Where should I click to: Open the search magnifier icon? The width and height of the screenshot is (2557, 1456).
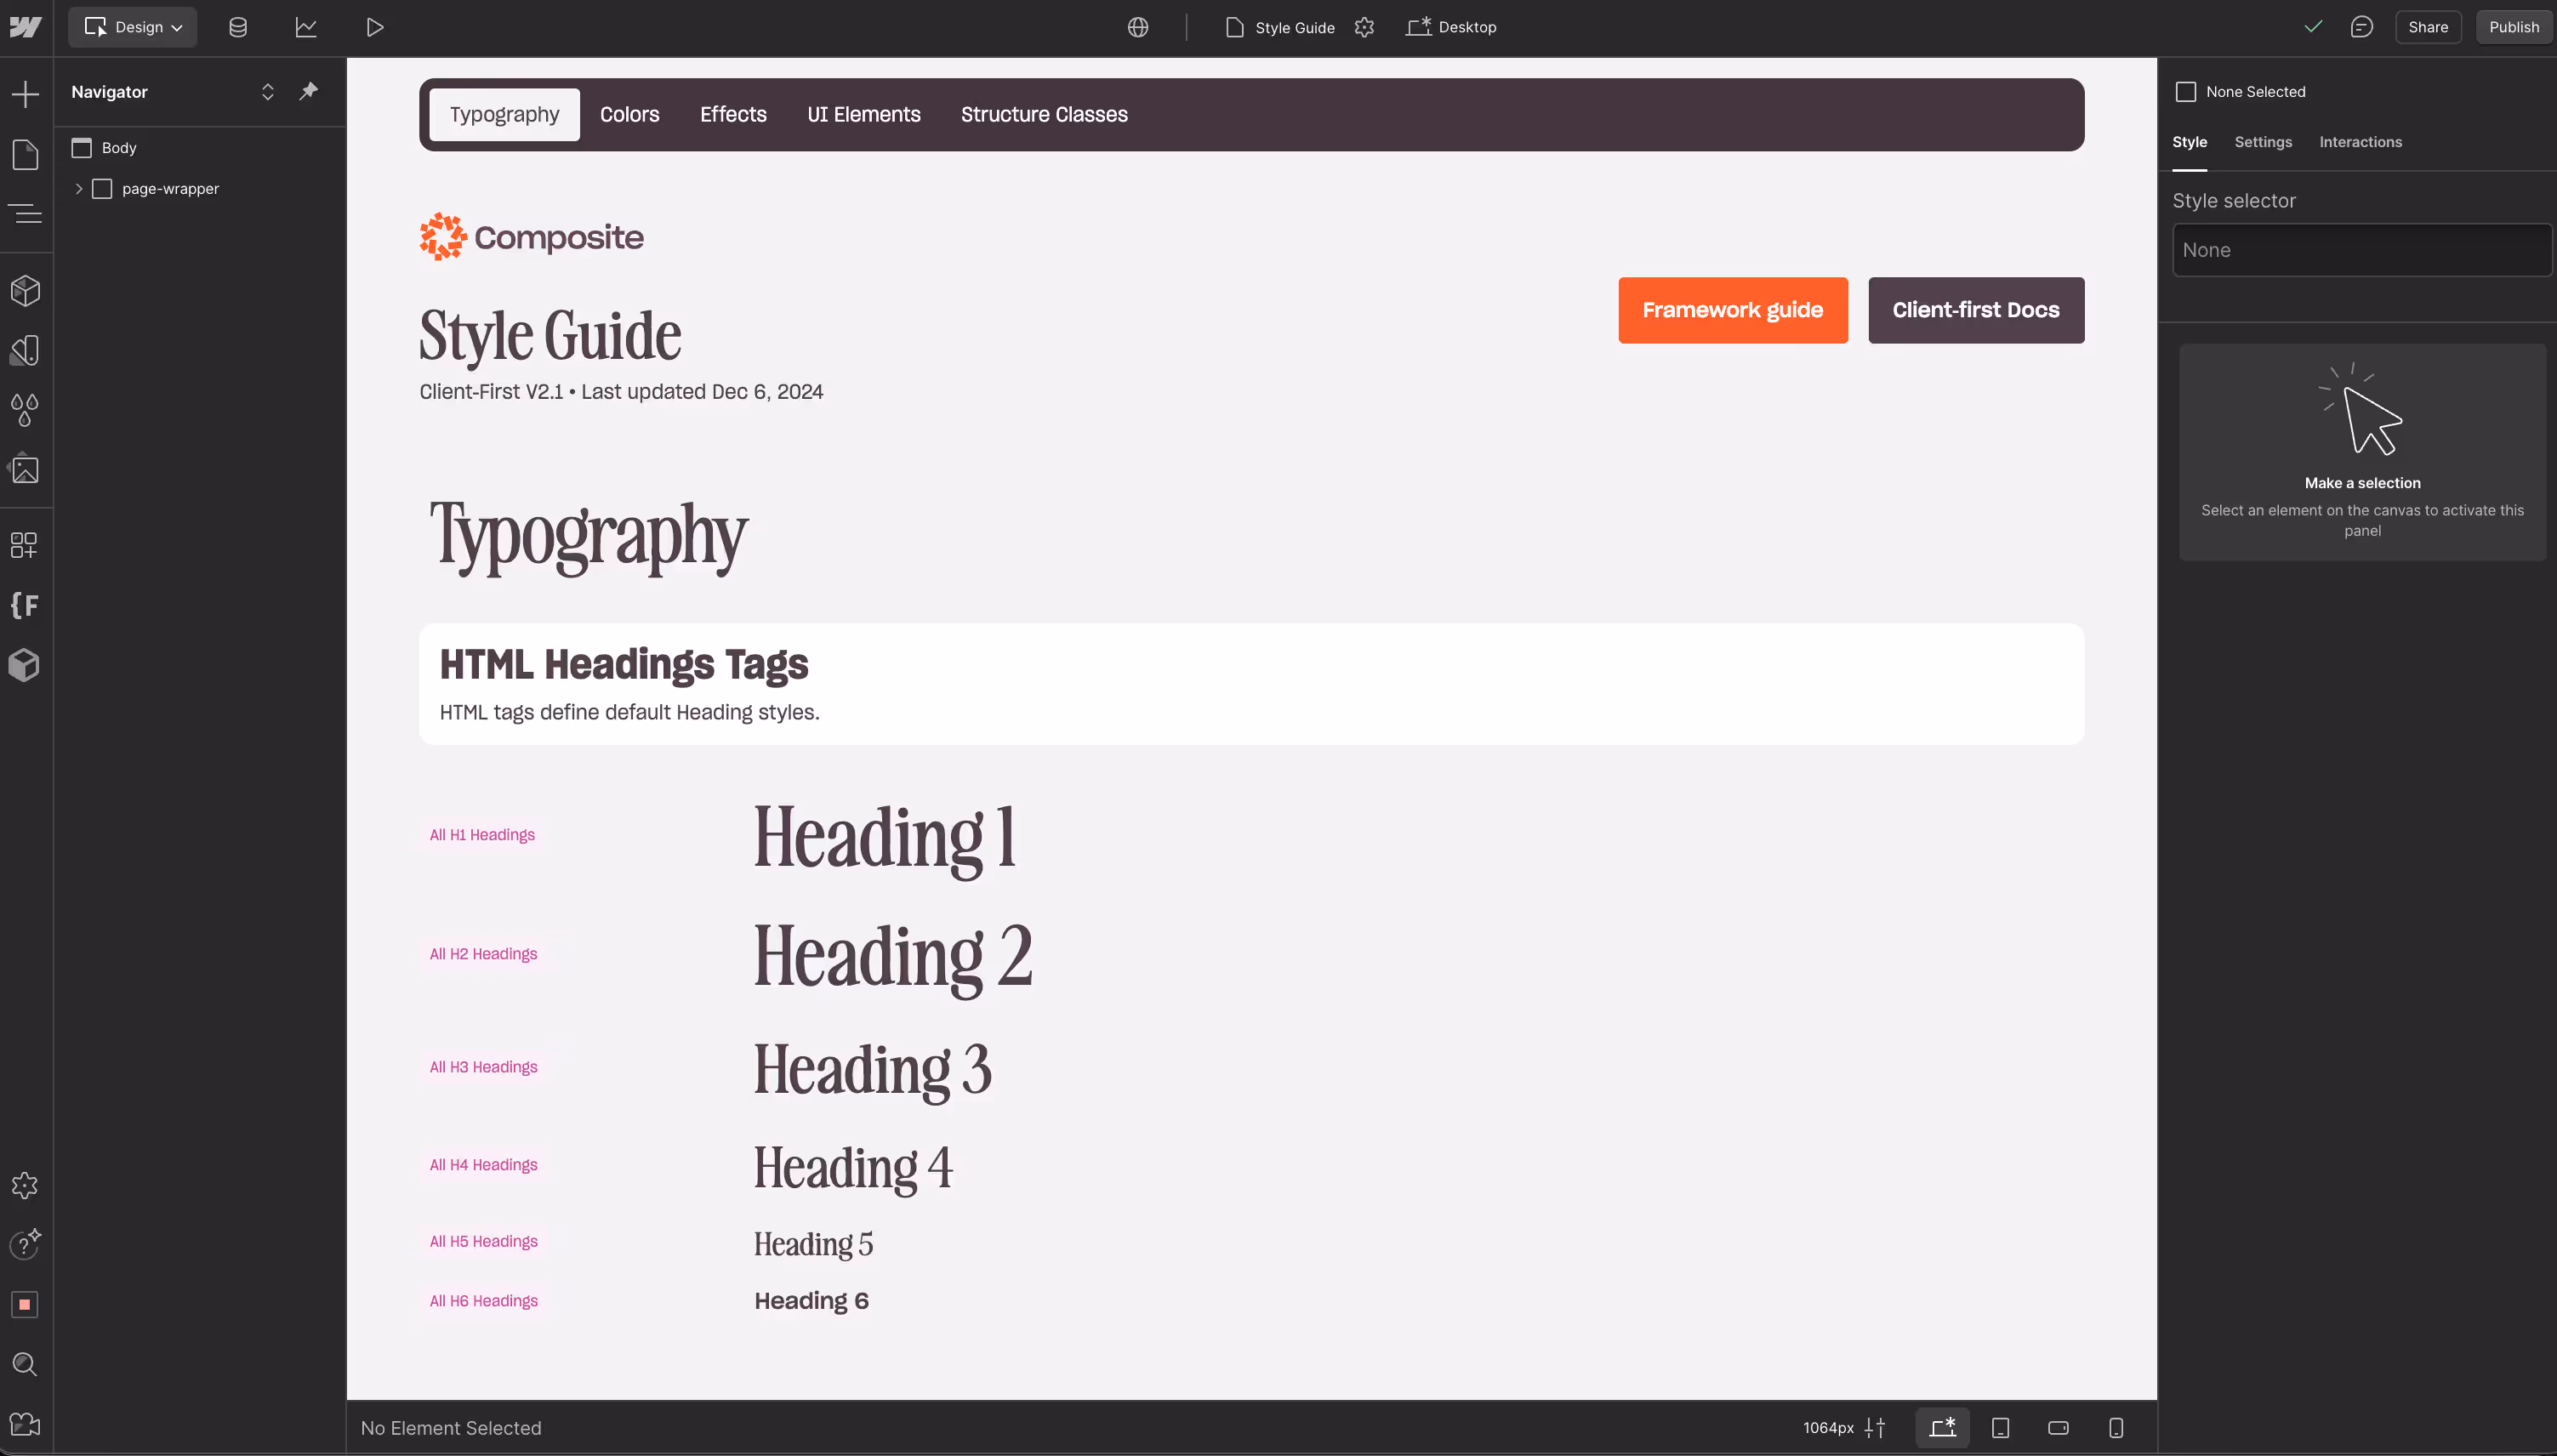tap(25, 1364)
